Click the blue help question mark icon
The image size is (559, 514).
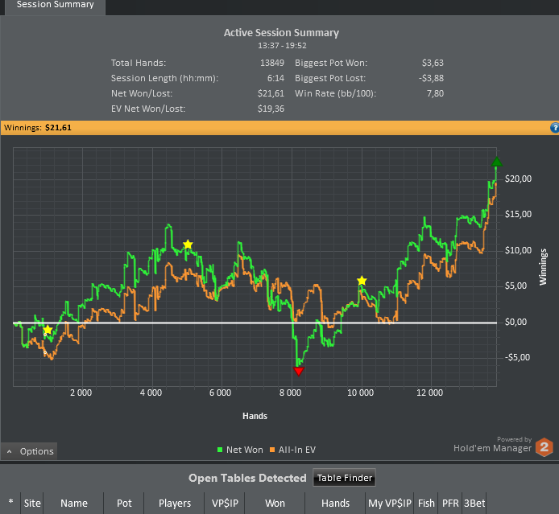(554, 128)
